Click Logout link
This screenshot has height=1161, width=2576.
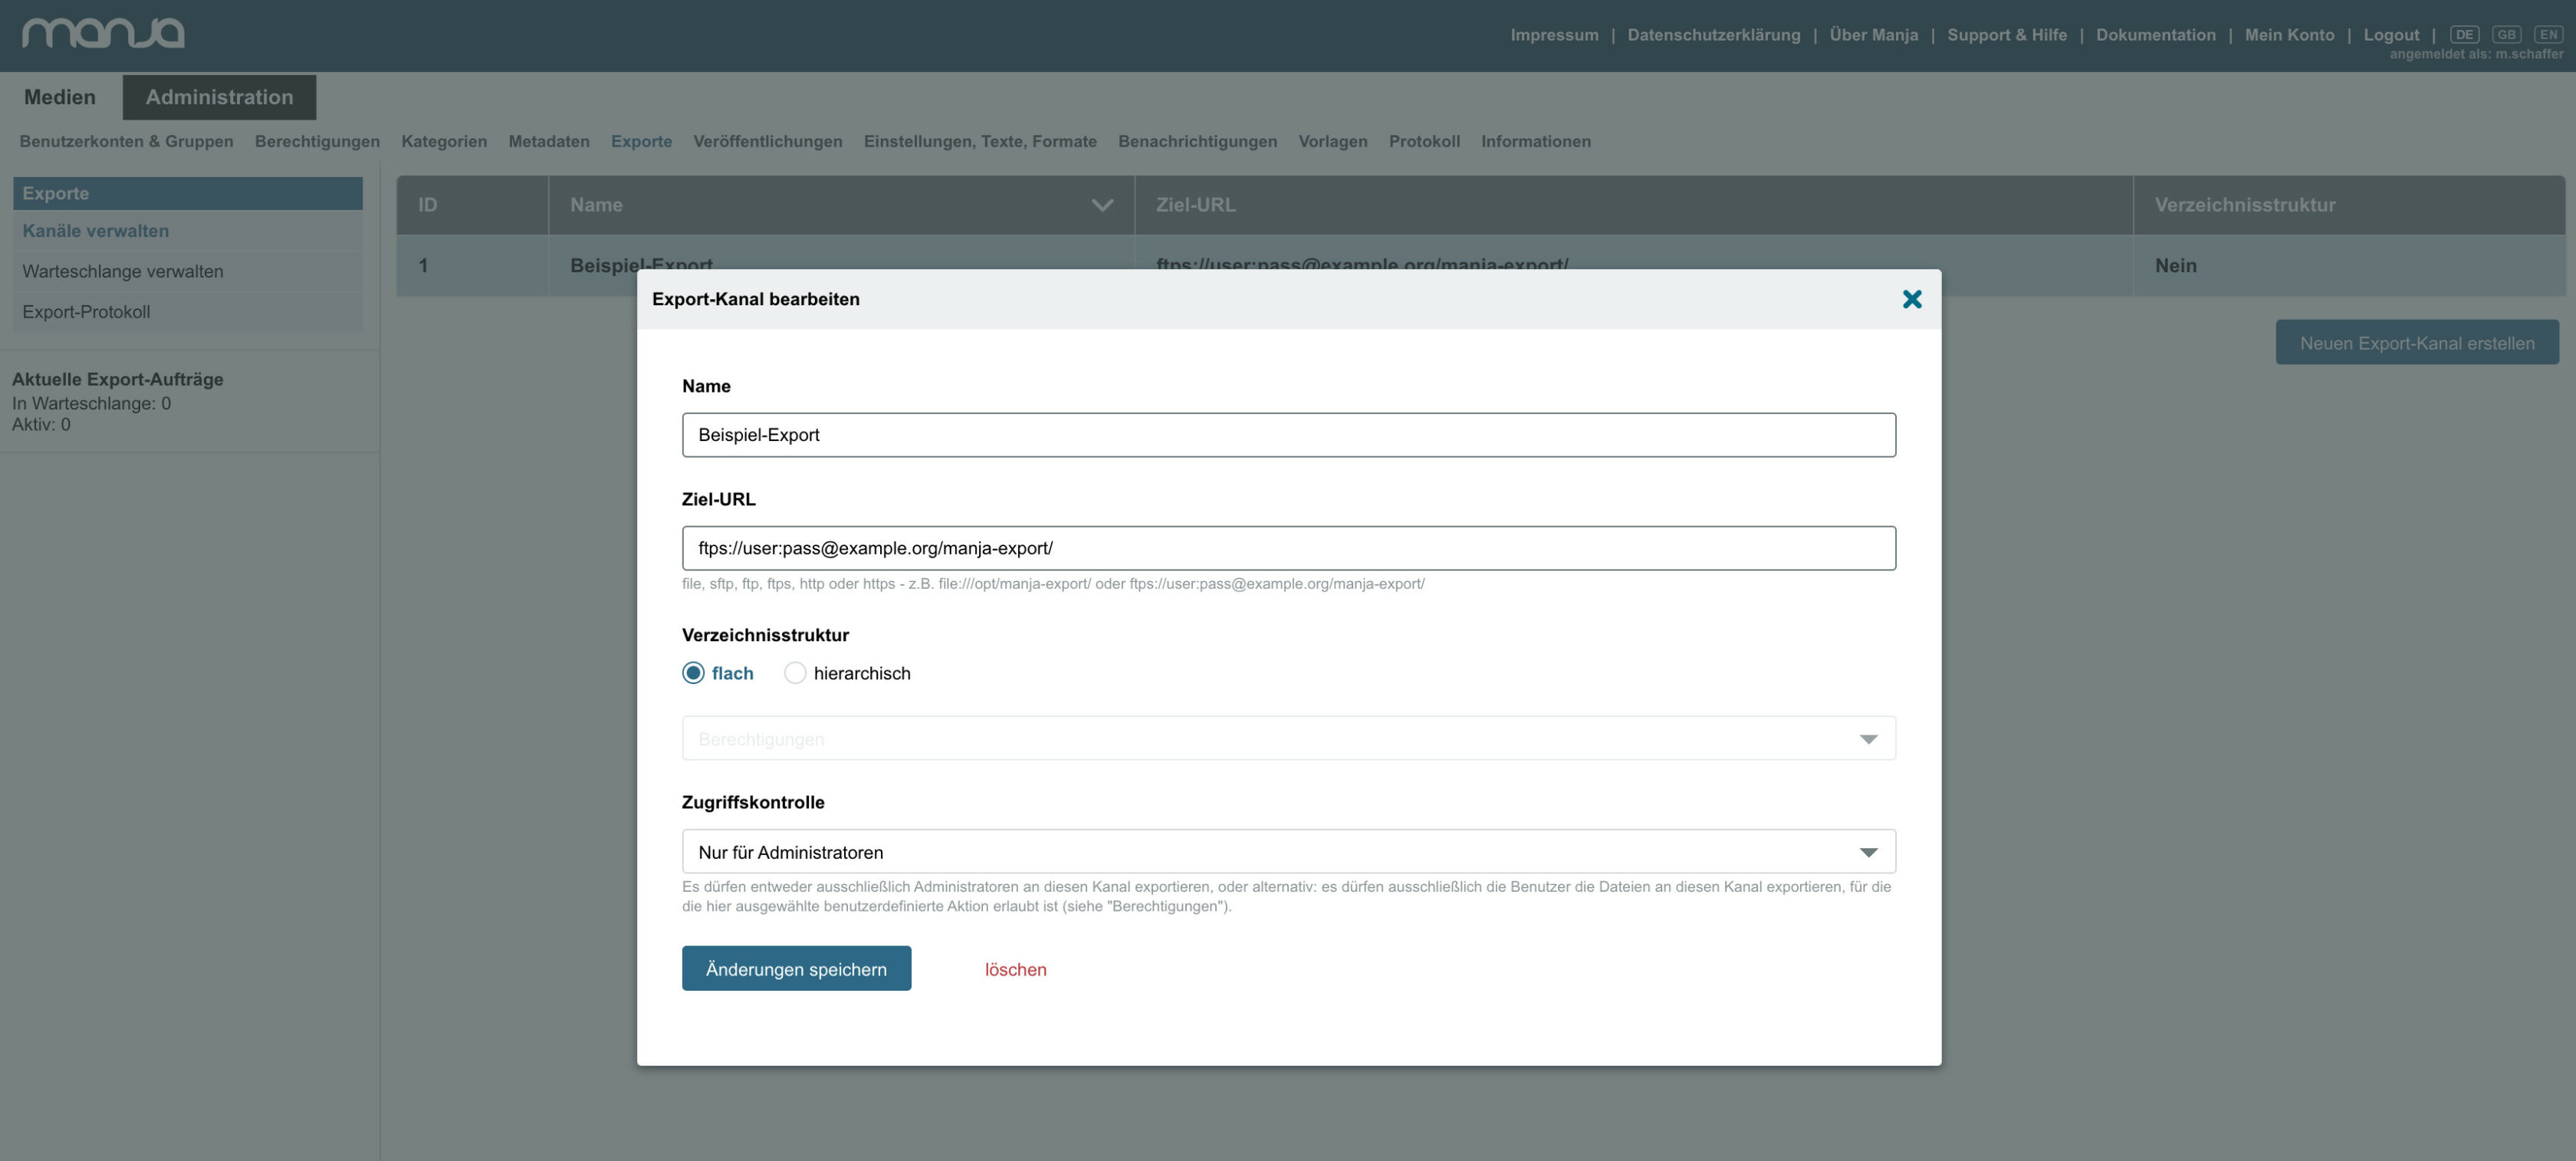(2391, 35)
